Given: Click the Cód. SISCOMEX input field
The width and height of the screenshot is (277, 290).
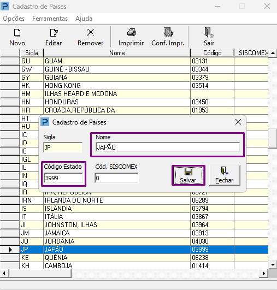Looking at the screenshot, I should (116, 178).
